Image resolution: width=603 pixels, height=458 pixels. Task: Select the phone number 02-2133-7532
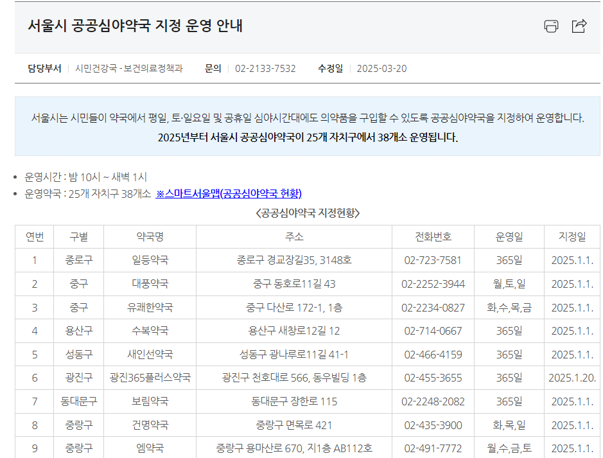pos(265,68)
